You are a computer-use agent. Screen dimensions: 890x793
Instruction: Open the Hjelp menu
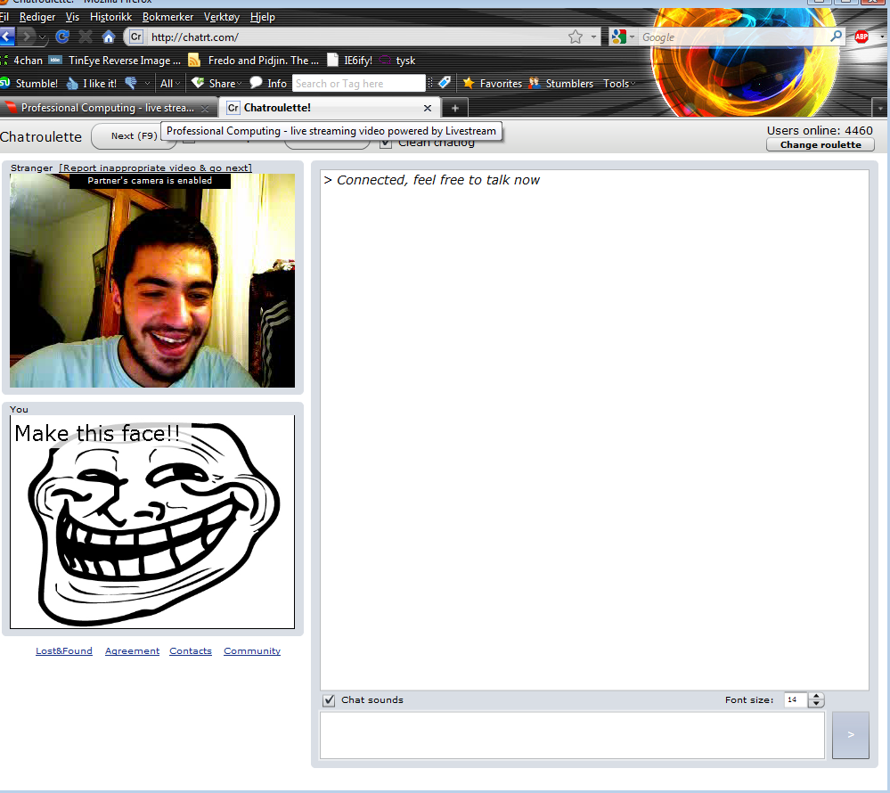pyautogui.click(x=262, y=17)
